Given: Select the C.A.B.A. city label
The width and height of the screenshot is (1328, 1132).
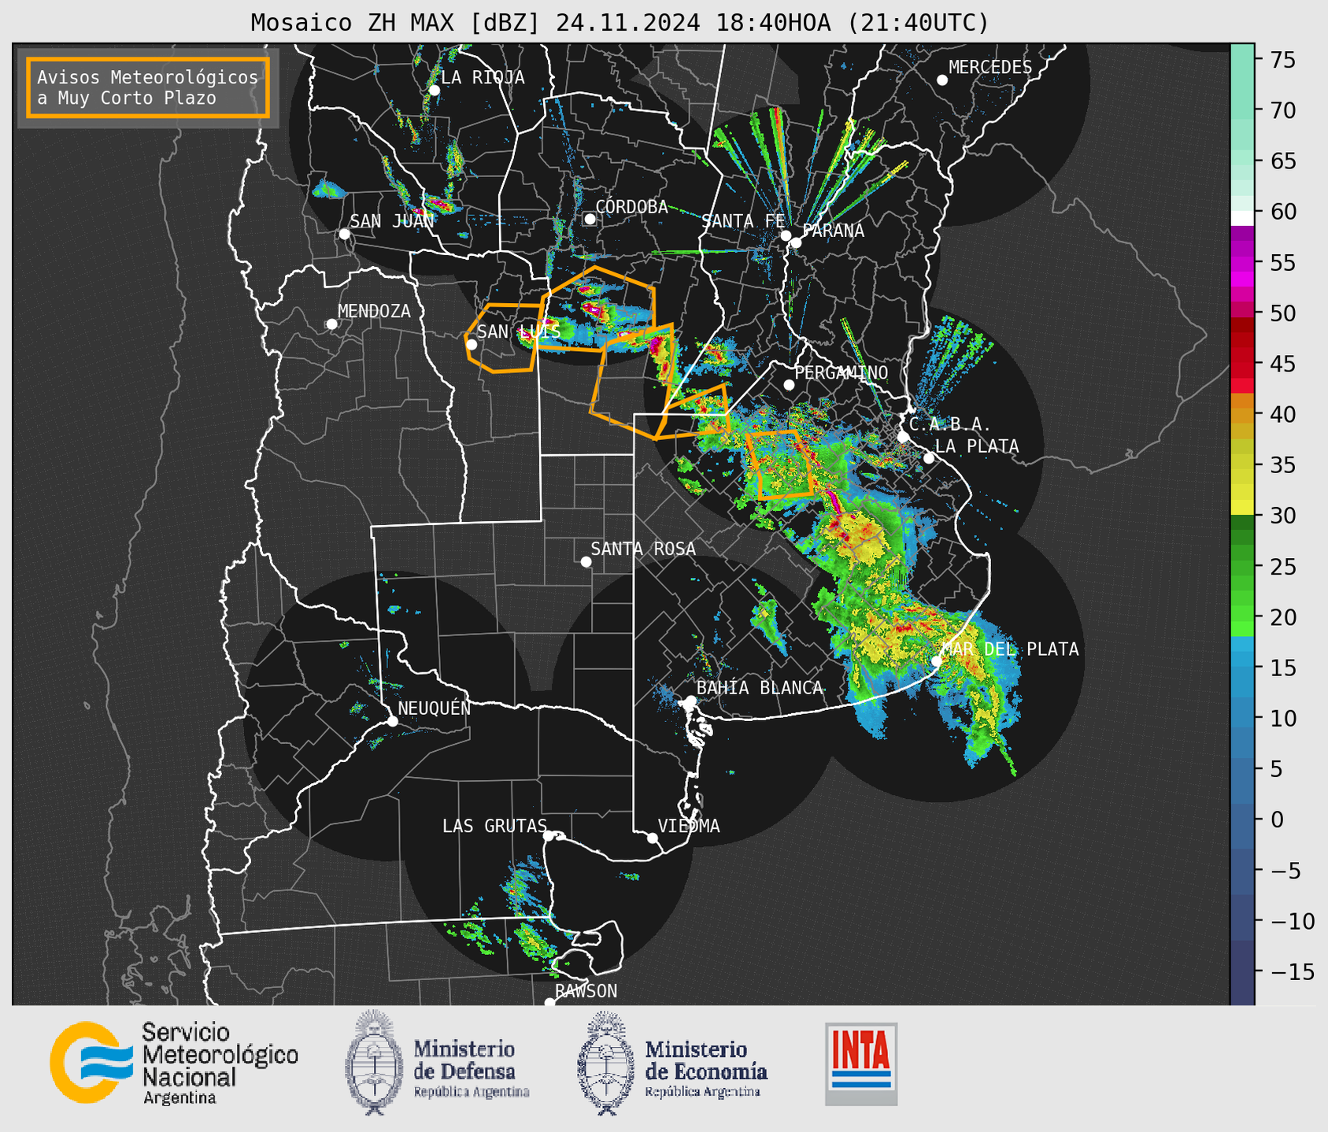Looking at the screenshot, I should (x=950, y=424).
